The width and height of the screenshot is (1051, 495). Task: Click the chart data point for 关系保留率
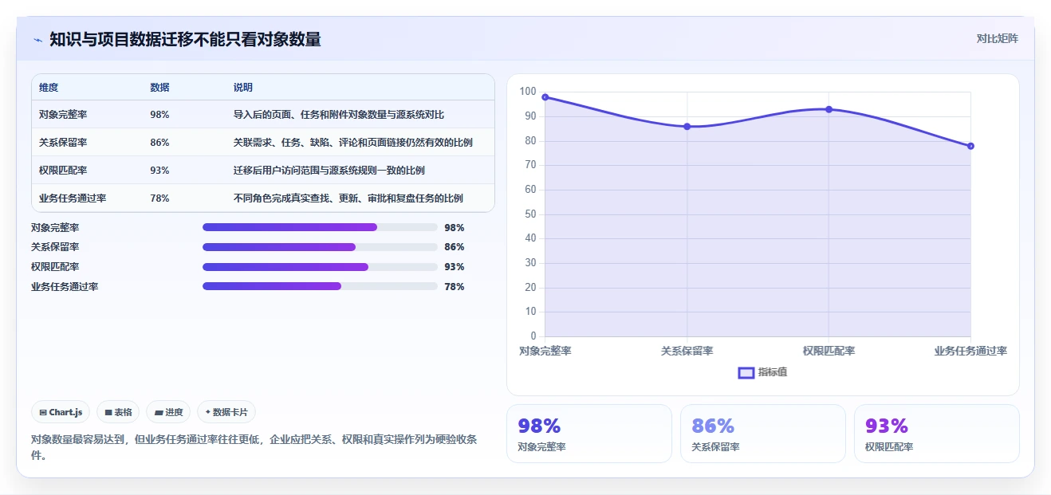(x=687, y=126)
